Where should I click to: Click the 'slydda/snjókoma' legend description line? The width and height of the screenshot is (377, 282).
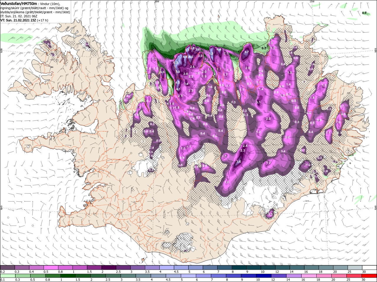(x=35, y=12)
